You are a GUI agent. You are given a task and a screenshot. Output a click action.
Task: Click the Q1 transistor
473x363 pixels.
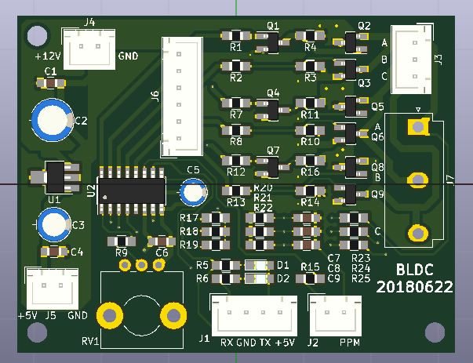click(x=273, y=42)
